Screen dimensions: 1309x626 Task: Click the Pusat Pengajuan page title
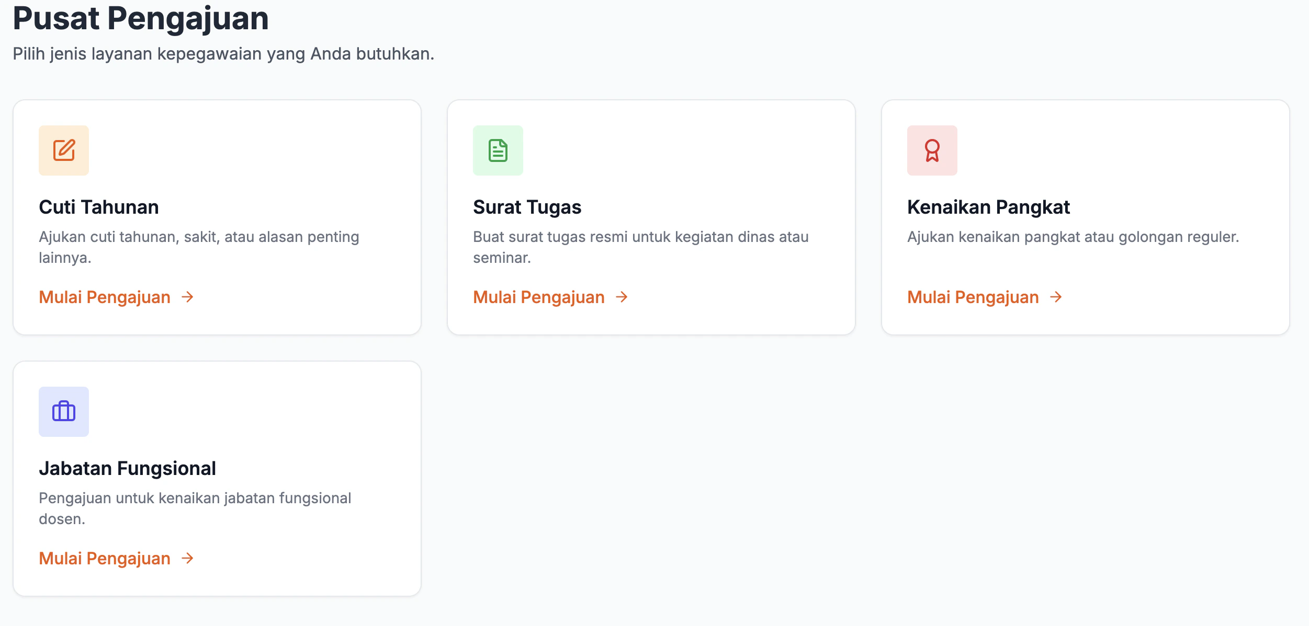click(x=141, y=19)
